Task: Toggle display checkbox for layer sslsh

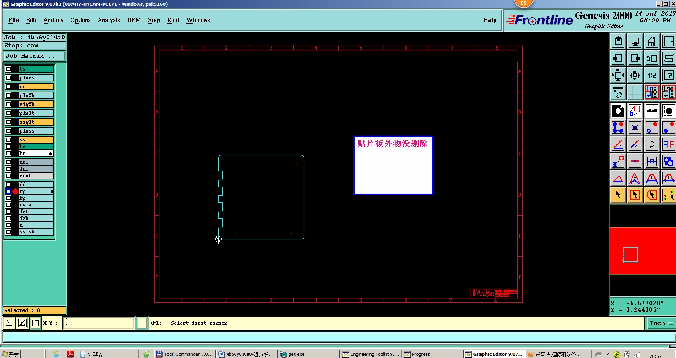Action: point(8,232)
